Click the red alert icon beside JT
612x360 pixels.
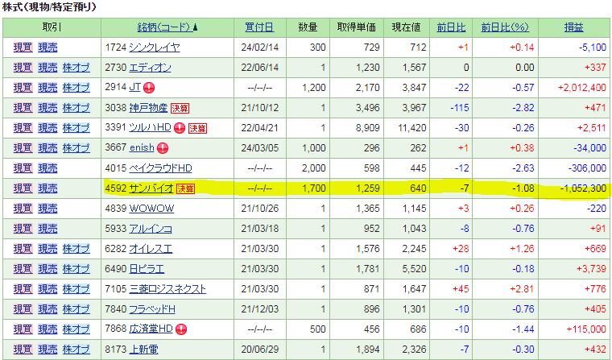click(x=149, y=88)
